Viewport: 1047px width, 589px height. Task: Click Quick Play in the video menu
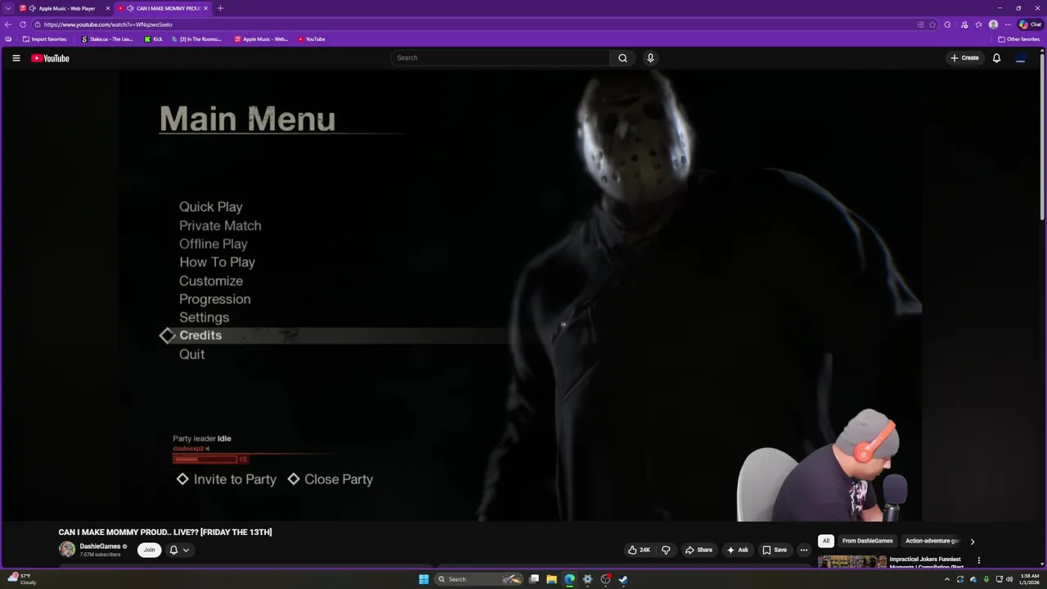(211, 207)
